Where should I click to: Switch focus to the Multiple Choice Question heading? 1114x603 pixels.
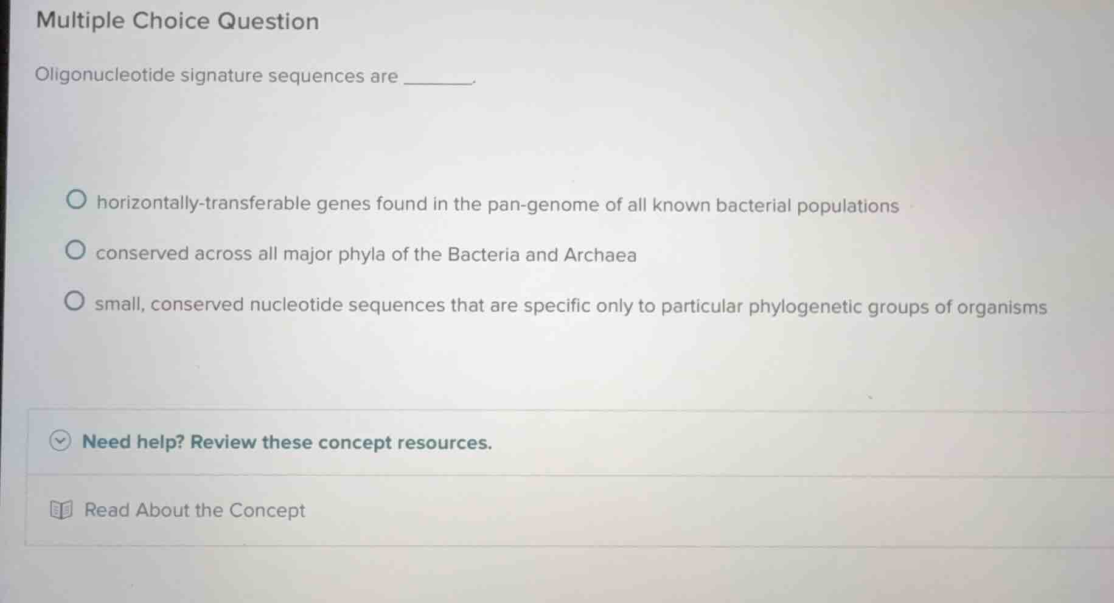(176, 21)
